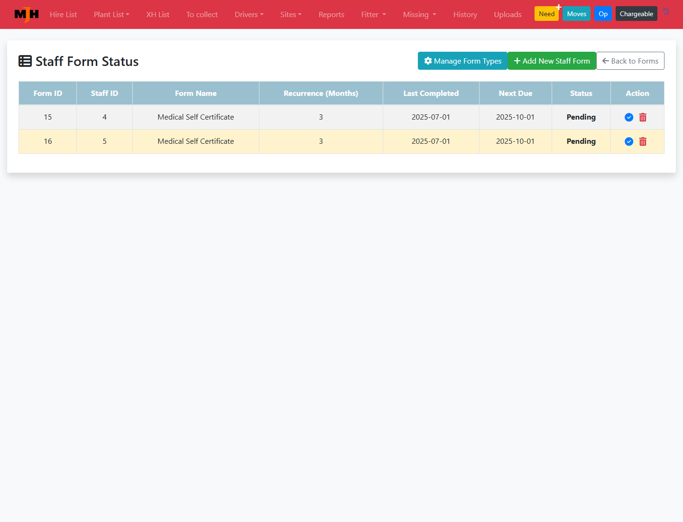This screenshot has width=683, height=522.
Task: Click the yellow Need button
Action: pos(546,14)
